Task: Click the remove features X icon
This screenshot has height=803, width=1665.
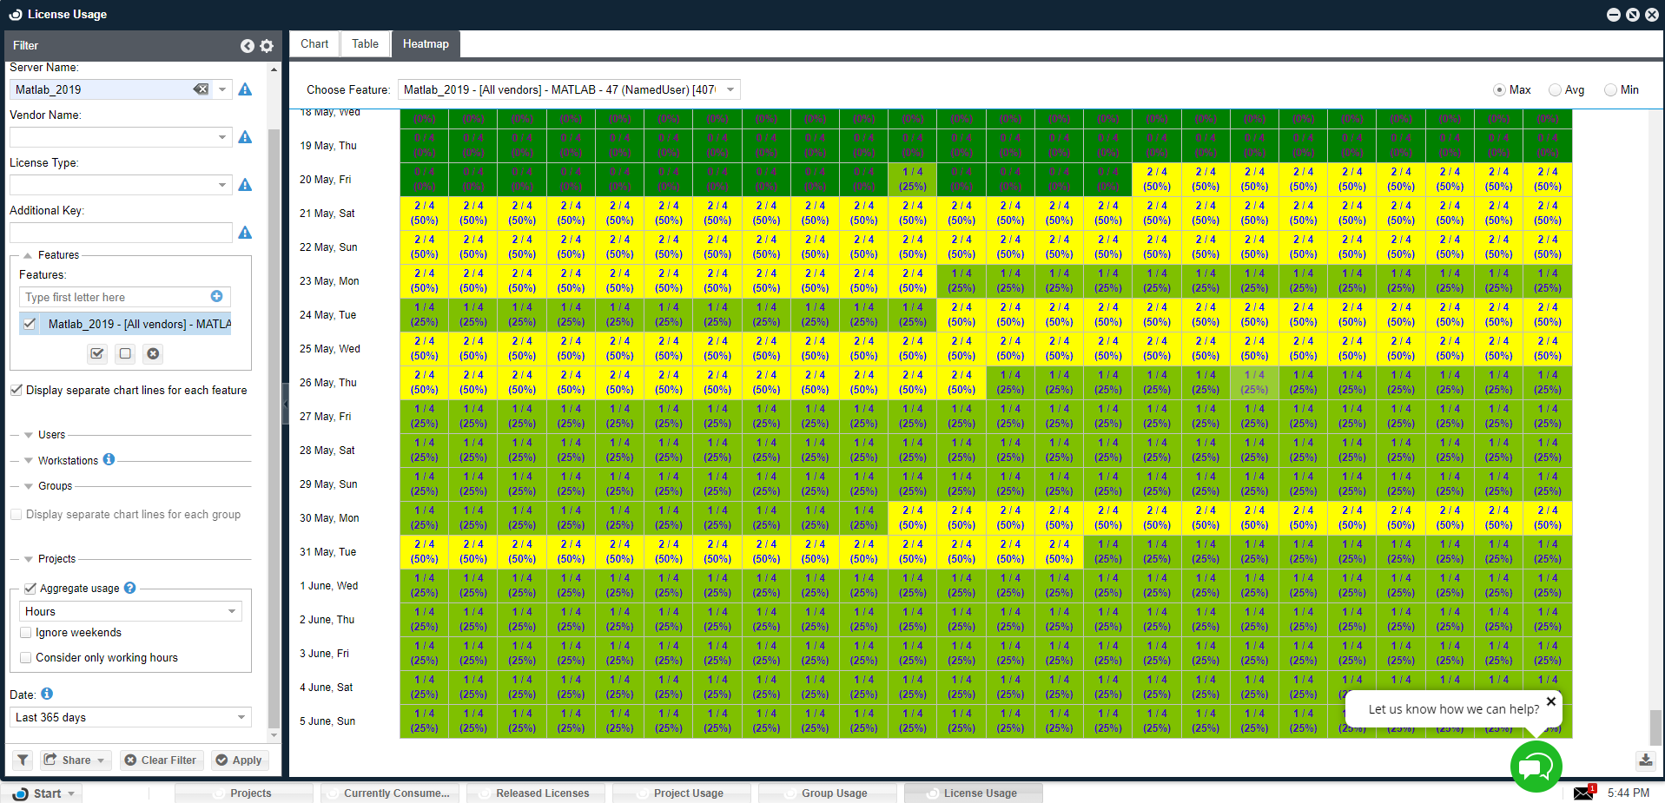Action: pos(153,353)
